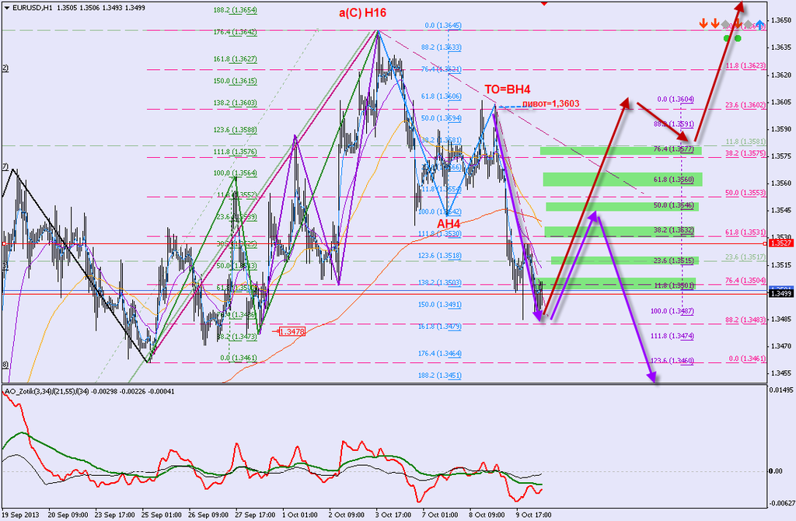Select blue Fibonacci label 0.0 (1.3645)
Screen dimensions: 796x521
coord(443,26)
